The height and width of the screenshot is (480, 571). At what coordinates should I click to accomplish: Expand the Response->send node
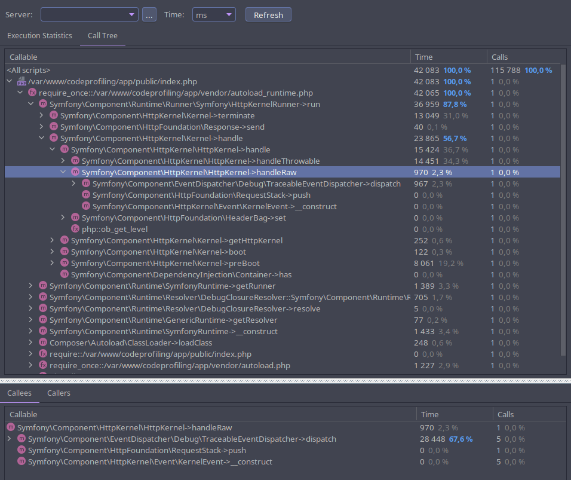[x=42, y=127]
